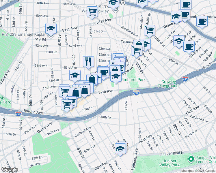The width and height of the screenshot is (216, 173).
Task: Open the Juniper Valley Tennis Court pin
Action: (x=191, y=159)
